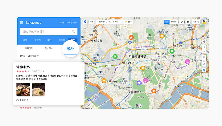Viewport: 222px width, 126px height.
Task: Select the 검색 tab
Action: pyautogui.click(x=25, y=40)
